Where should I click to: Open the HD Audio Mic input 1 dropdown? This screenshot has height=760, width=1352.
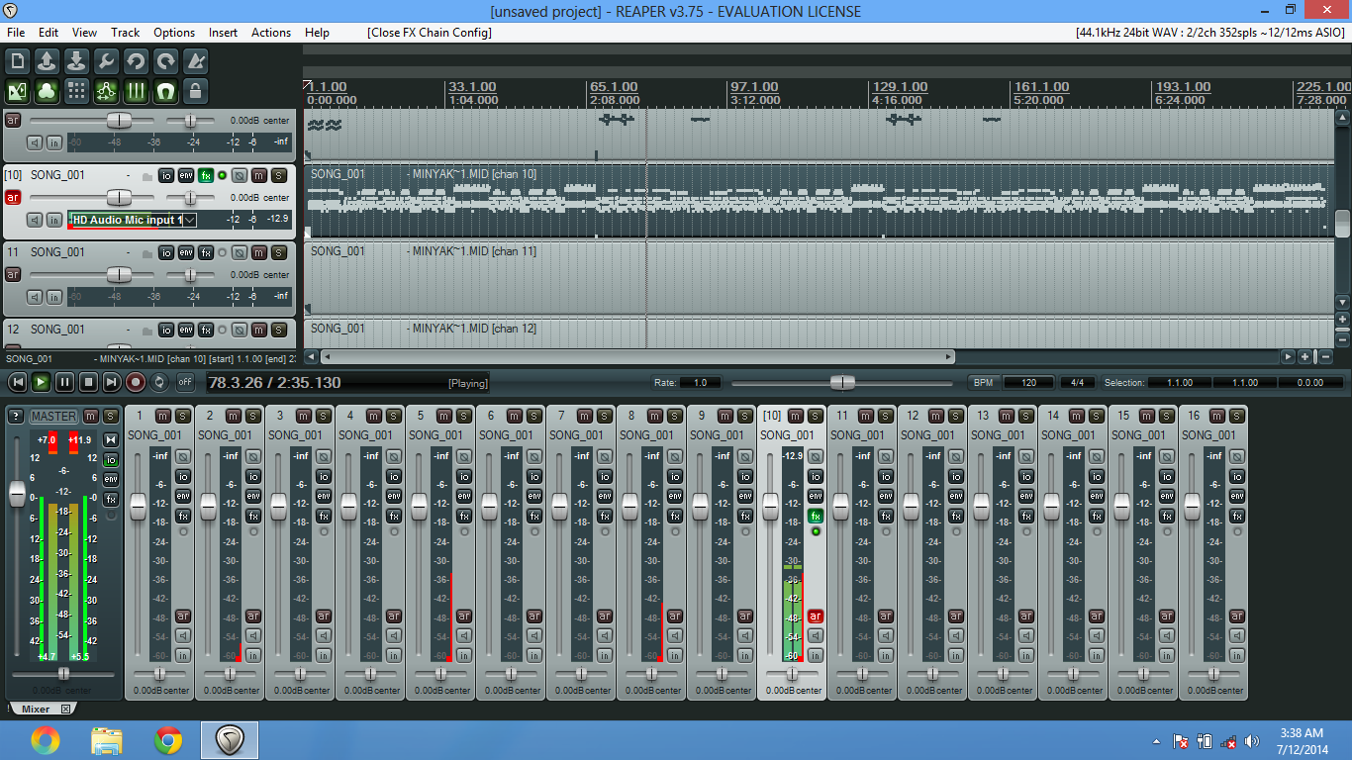pos(133,220)
